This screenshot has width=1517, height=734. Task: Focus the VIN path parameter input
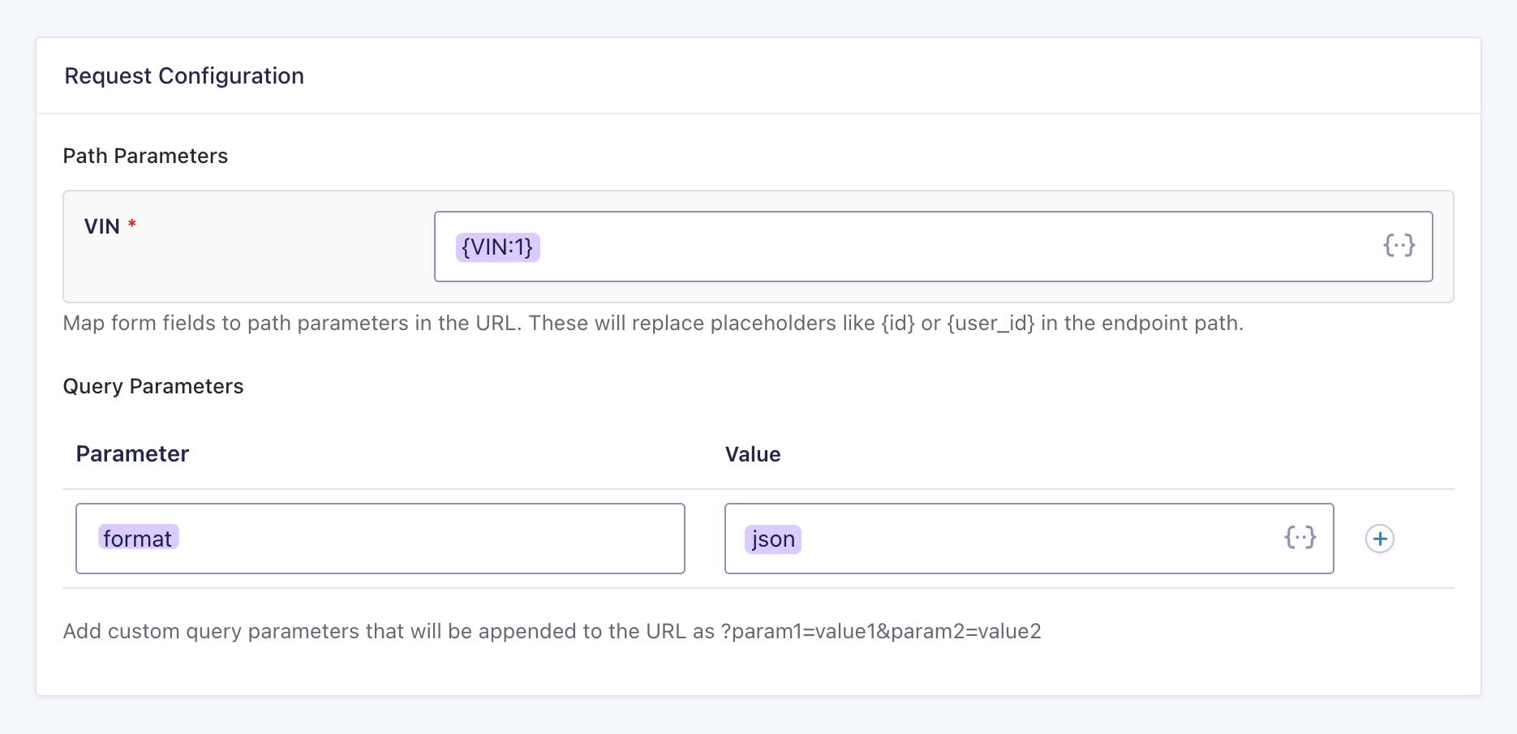tap(933, 247)
